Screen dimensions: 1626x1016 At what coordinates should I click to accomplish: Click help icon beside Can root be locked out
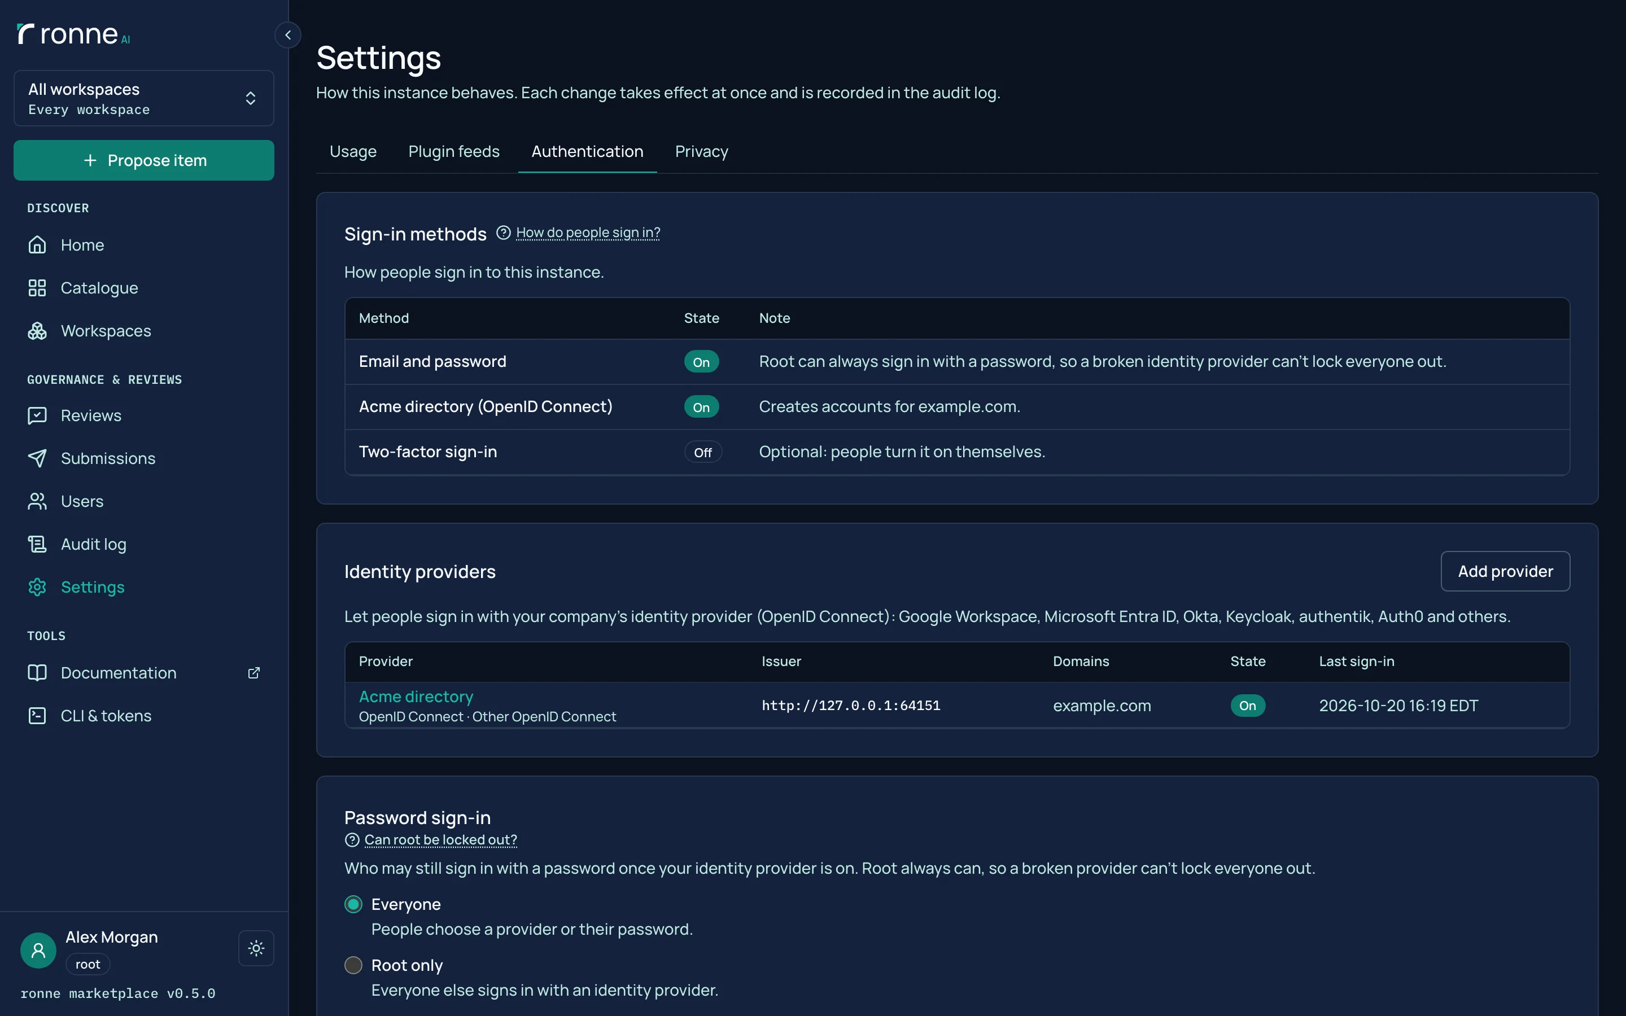(352, 840)
